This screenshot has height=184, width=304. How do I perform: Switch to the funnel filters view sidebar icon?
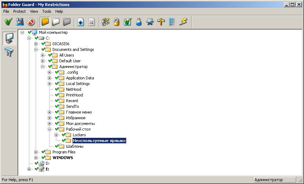pyautogui.click(x=9, y=52)
